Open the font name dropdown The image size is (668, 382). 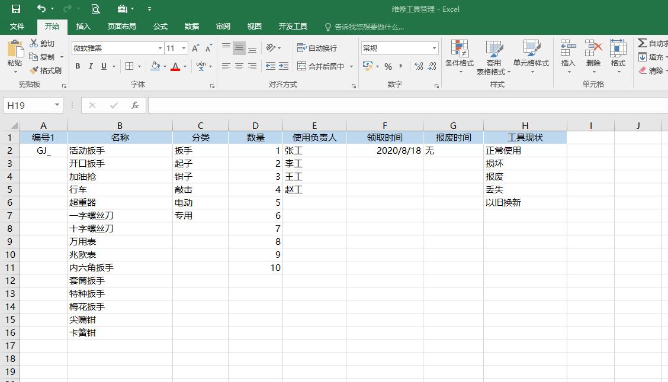(160, 47)
